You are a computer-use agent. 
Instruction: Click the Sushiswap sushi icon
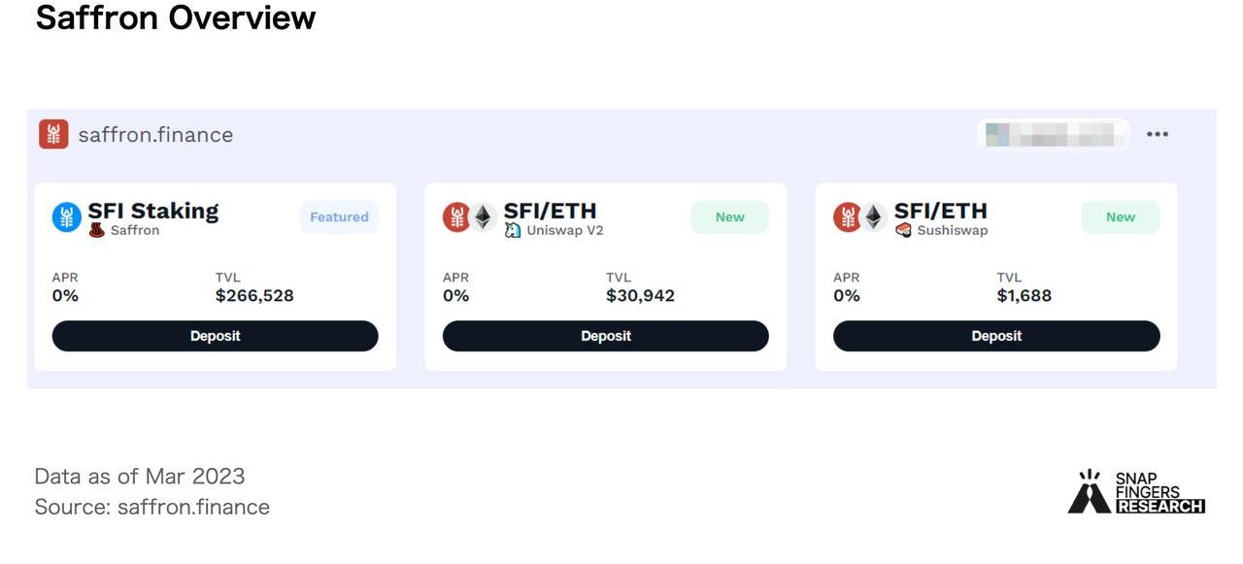tap(903, 231)
